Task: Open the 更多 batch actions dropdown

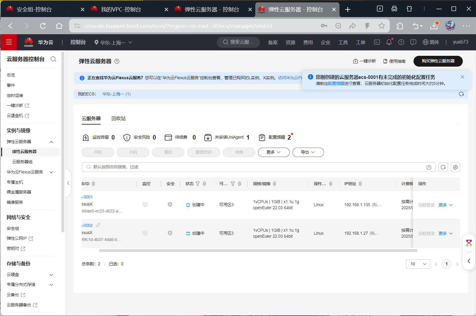Action: point(274,152)
